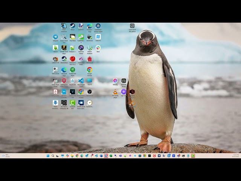Click the Chrome icon on the taskbar
Viewport: 241px width, 181px height.
[x=77, y=156]
